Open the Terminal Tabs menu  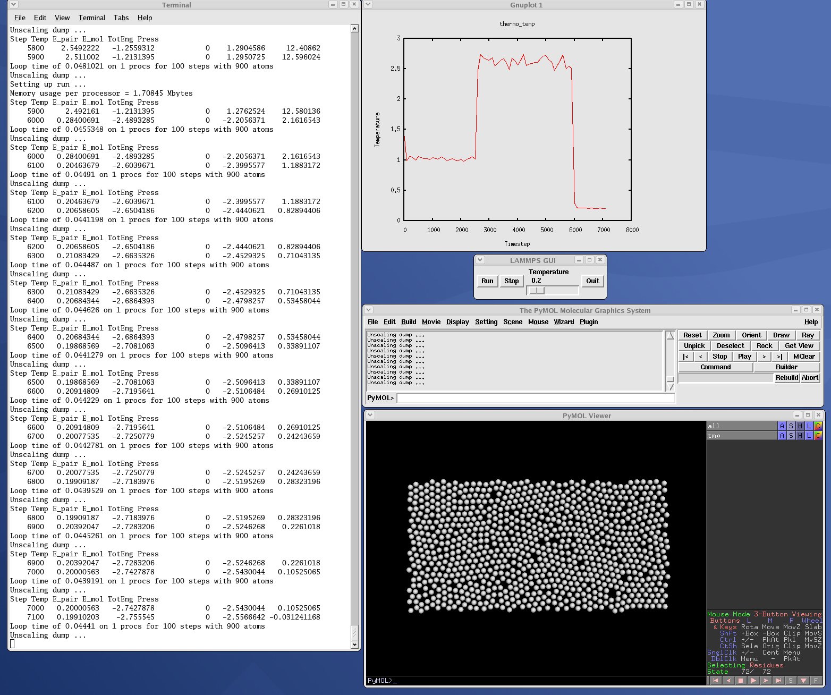click(x=121, y=18)
